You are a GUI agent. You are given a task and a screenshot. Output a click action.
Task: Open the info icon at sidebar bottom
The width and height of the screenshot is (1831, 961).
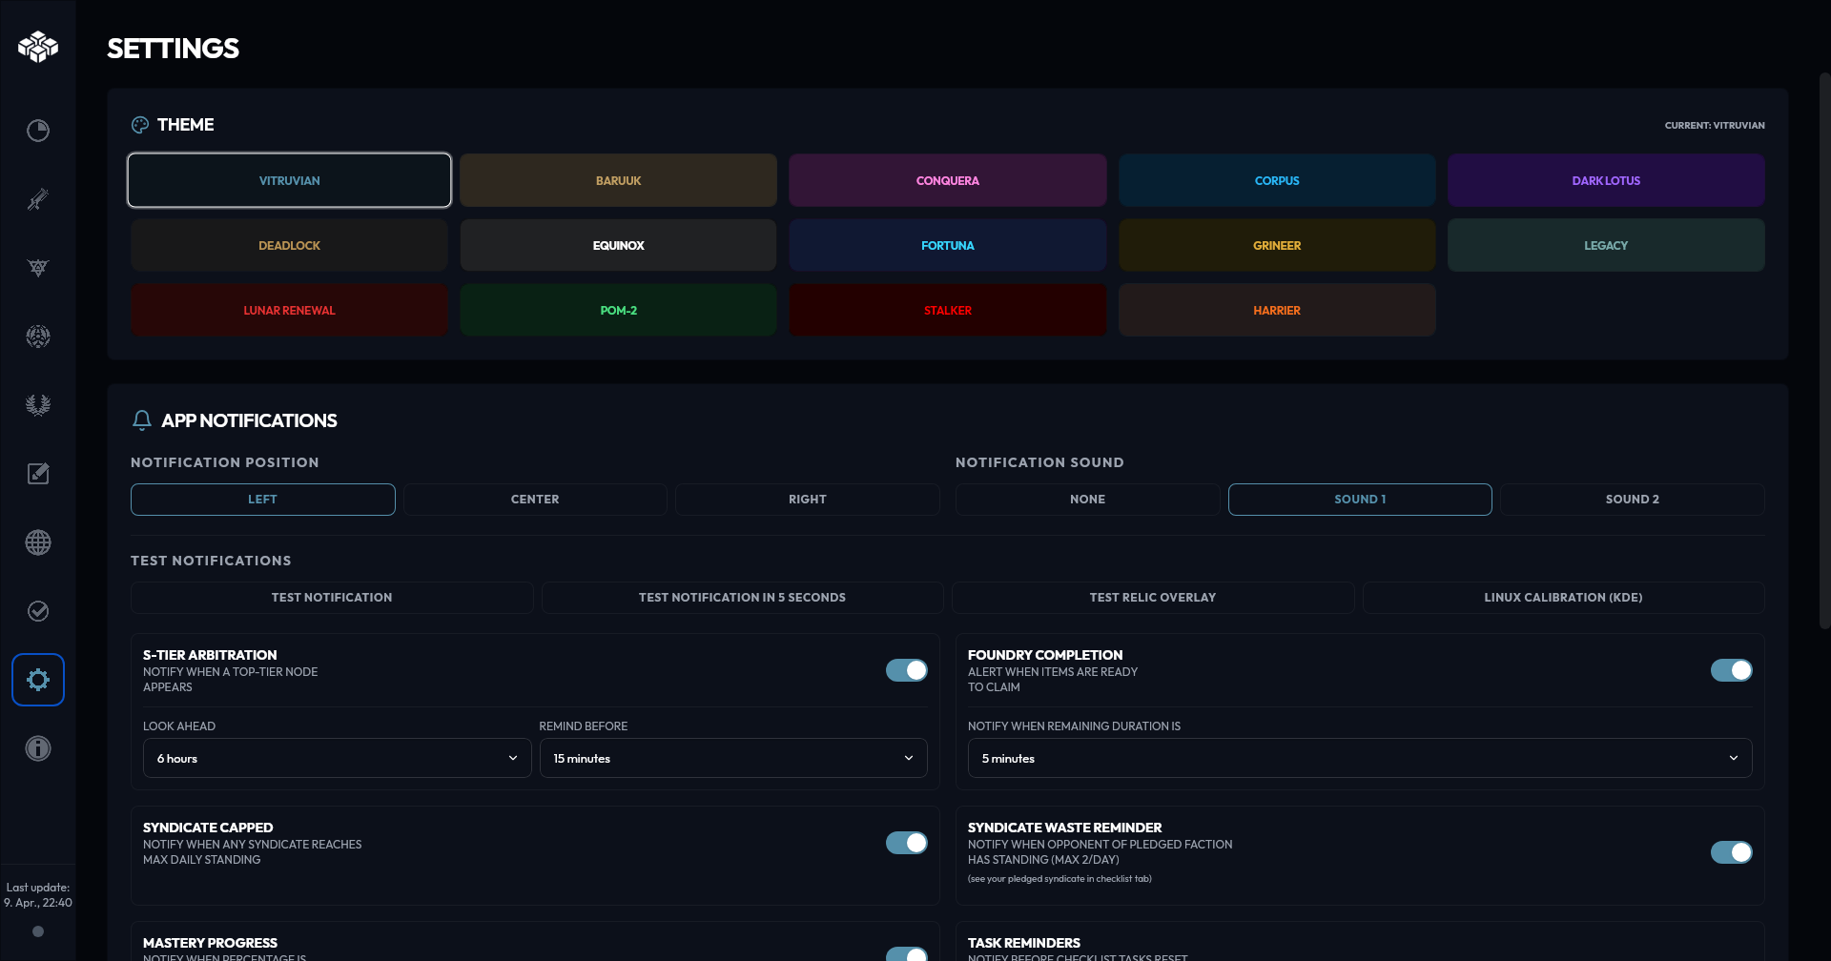click(38, 747)
